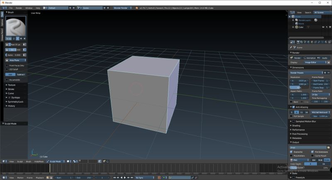Adjust the brush Autosmooth slider
The width and height of the screenshot is (332, 180).
14,55
